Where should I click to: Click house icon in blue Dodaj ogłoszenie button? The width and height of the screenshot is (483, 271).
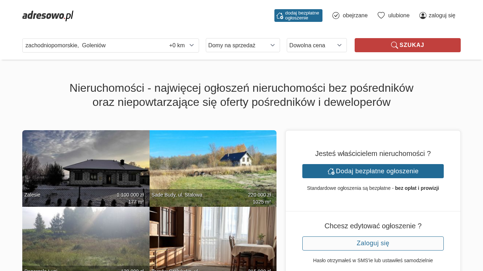coord(331,171)
